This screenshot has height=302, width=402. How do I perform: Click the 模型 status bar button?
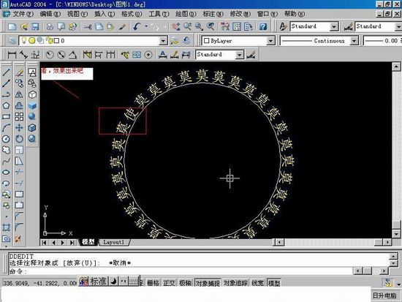[274, 283]
